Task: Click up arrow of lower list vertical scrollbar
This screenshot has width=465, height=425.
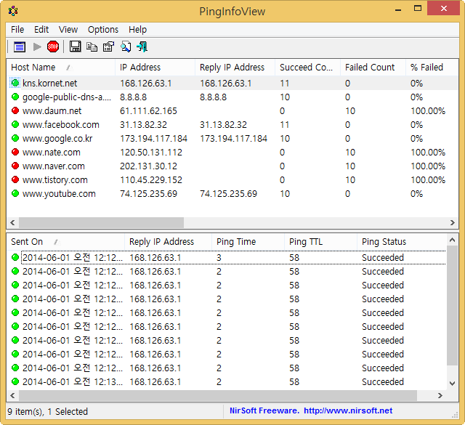Action: pos(452,240)
